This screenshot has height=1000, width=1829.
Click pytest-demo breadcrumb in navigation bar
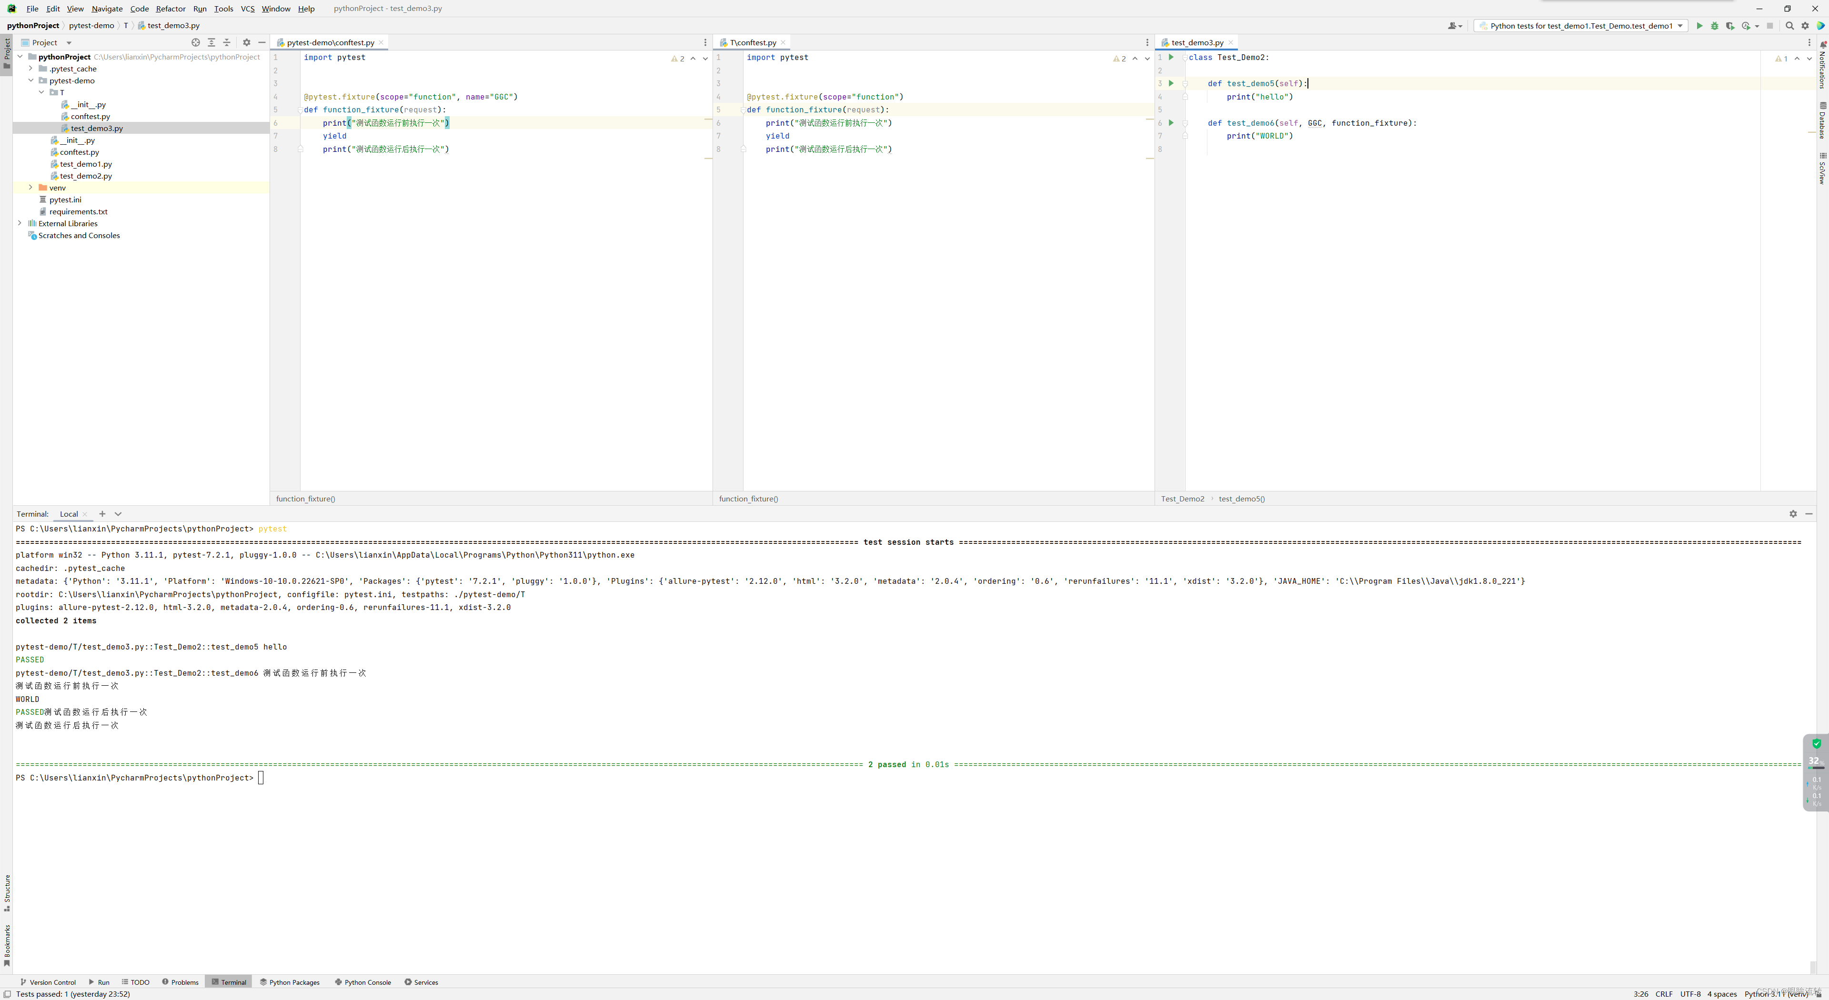point(91,26)
